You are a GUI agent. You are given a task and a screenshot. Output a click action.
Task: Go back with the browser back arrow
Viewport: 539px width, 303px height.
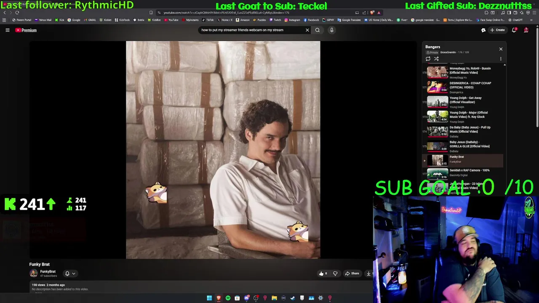pos(5,13)
